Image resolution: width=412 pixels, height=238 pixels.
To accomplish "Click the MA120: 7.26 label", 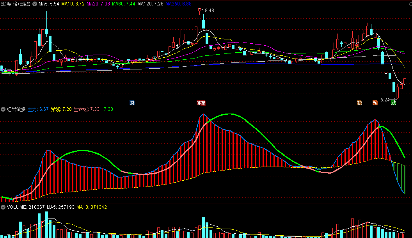I will pos(150,4).
